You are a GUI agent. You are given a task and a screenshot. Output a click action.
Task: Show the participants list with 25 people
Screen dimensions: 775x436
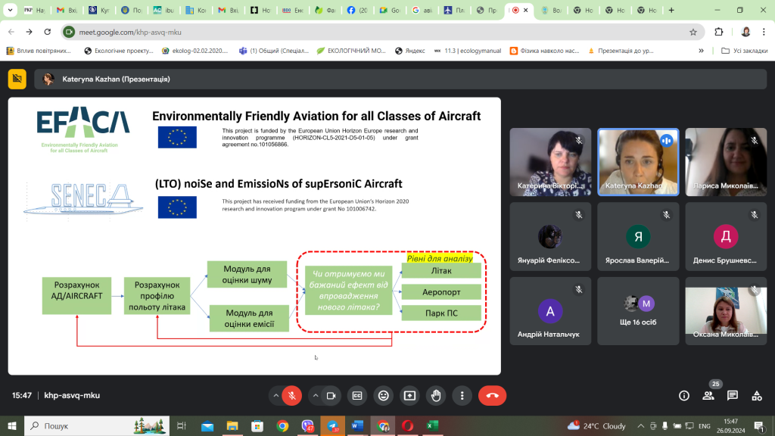[708, 395]
